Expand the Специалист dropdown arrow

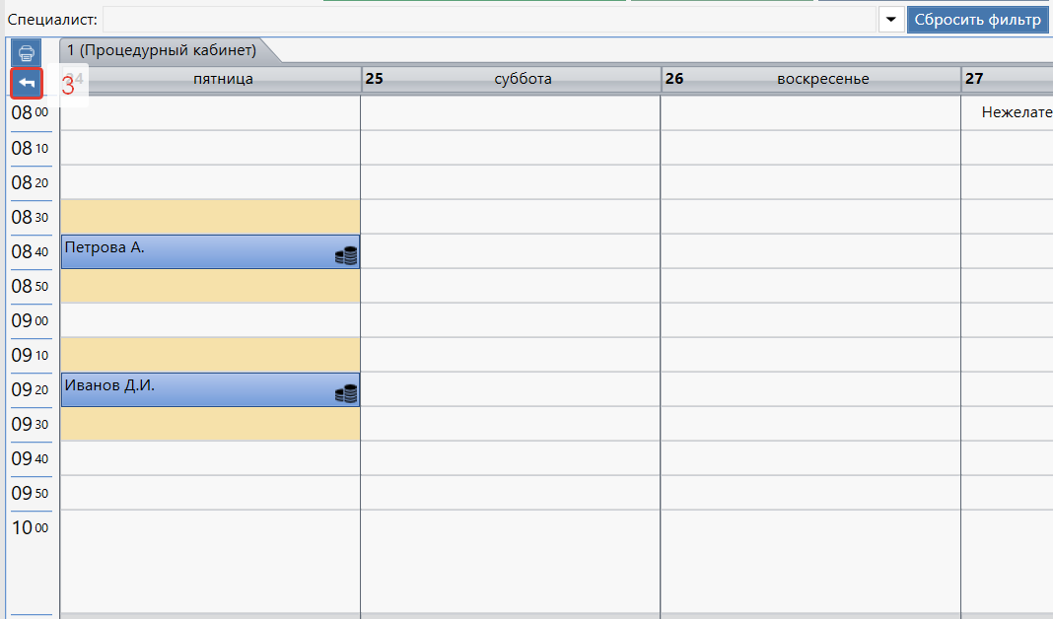click(x=891, y=20)
